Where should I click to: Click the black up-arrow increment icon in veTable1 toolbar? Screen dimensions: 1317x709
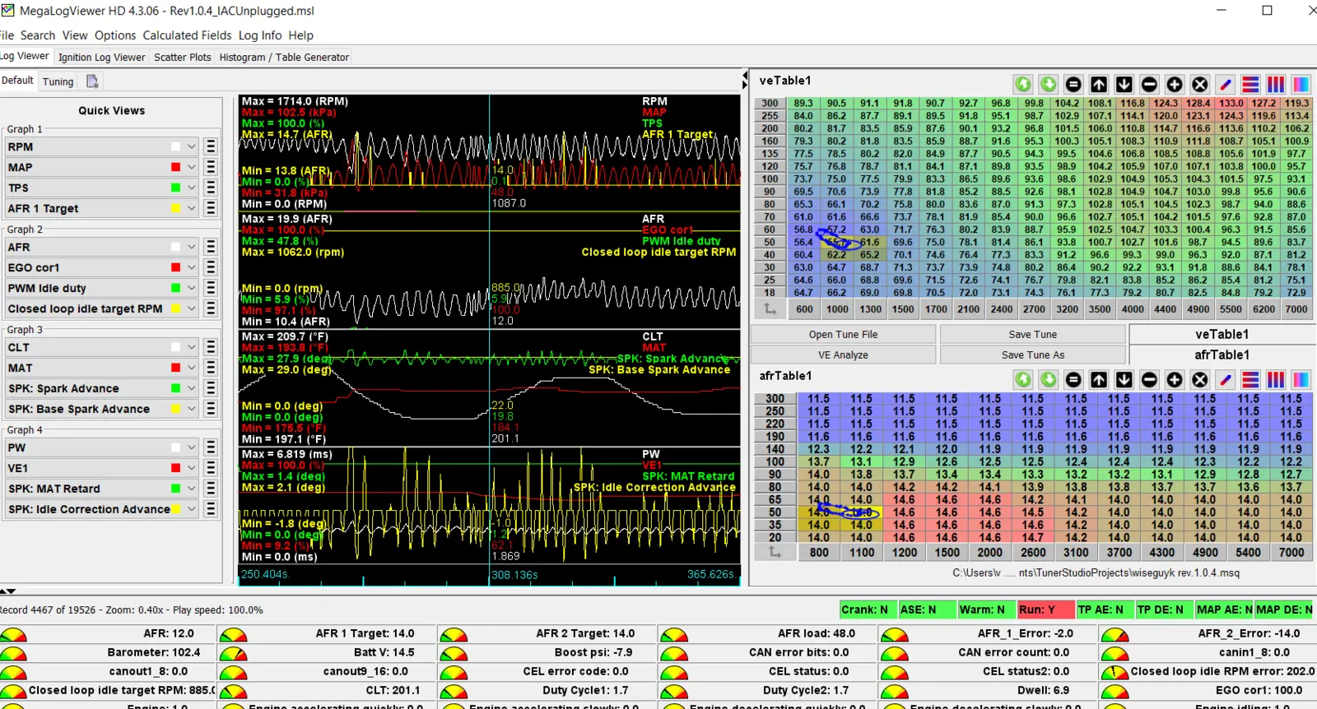1099,84
